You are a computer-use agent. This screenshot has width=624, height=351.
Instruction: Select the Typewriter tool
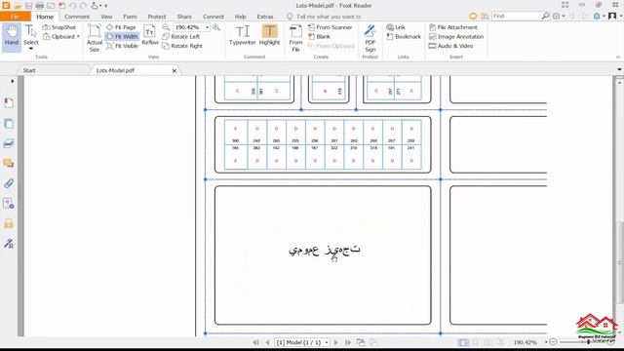pyautogui.click(x=242, y=35)
